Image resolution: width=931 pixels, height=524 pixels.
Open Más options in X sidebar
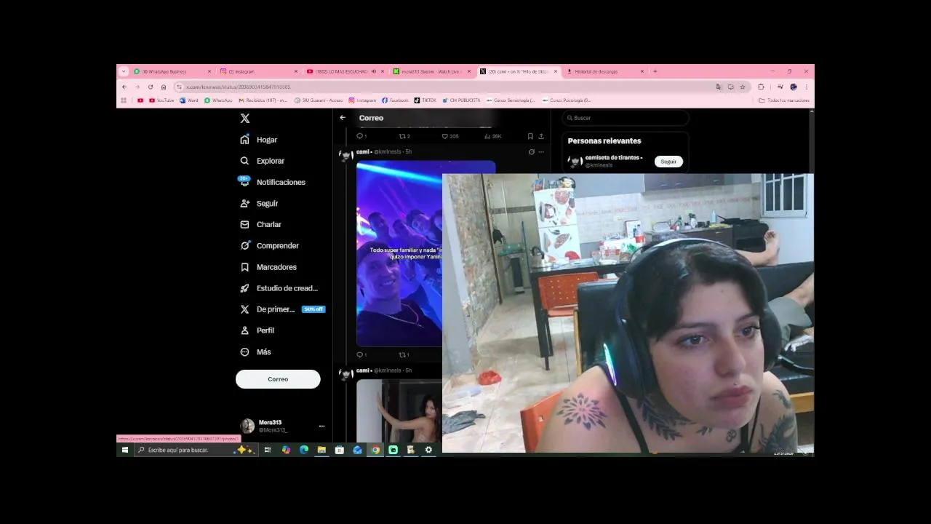point(255,352)
